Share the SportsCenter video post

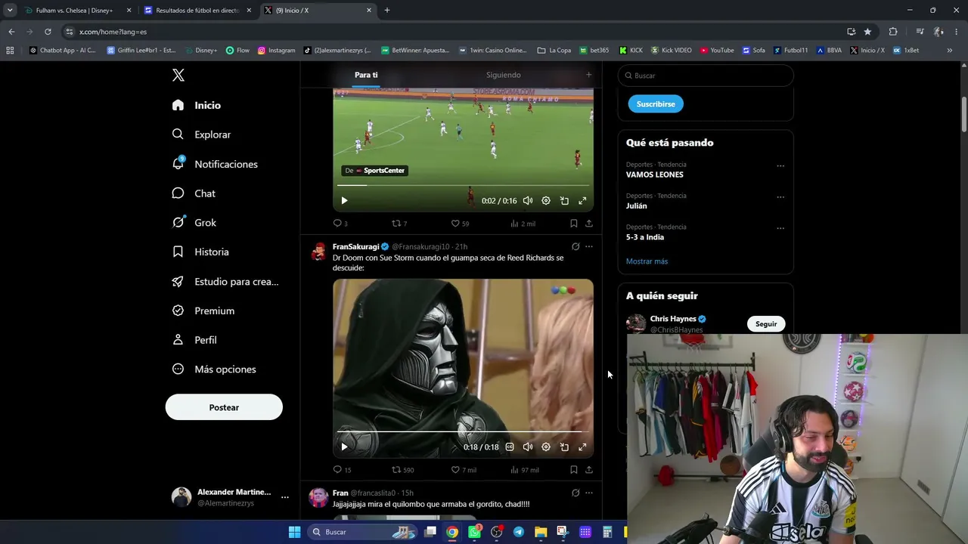(589, 224)
